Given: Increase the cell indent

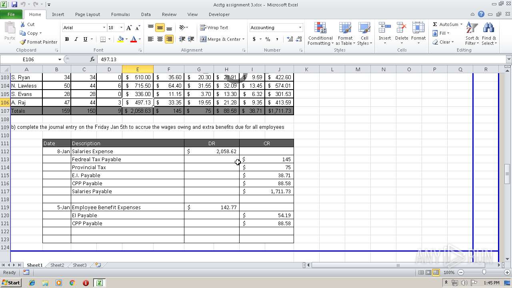Looking at the screenshot, I should point(191,39).
